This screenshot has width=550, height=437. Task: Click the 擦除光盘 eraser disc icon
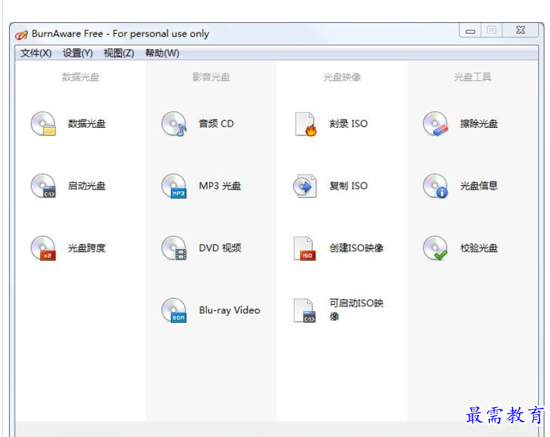pos(435,124)
